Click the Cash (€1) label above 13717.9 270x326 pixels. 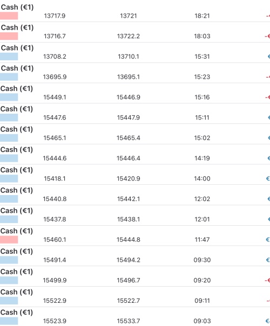(17, 8)
